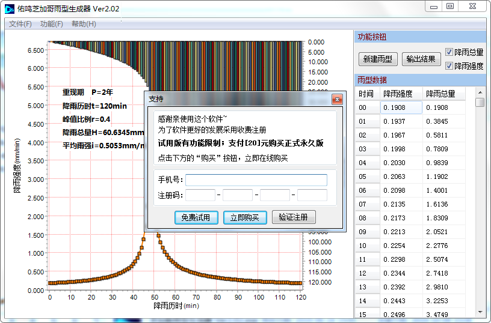Click the data table scroll-up arrow

(480, 92)
